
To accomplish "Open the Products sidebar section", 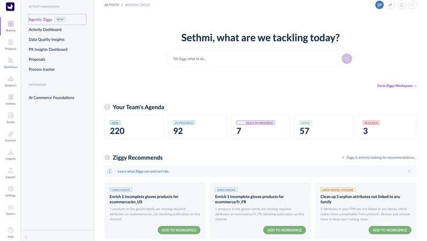I will [11, 45].
